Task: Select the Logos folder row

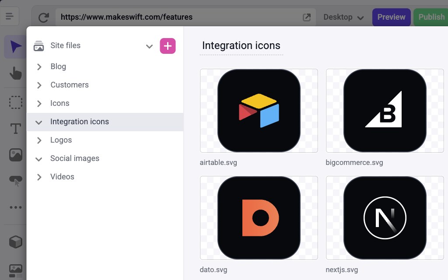Action: (105, 140)
